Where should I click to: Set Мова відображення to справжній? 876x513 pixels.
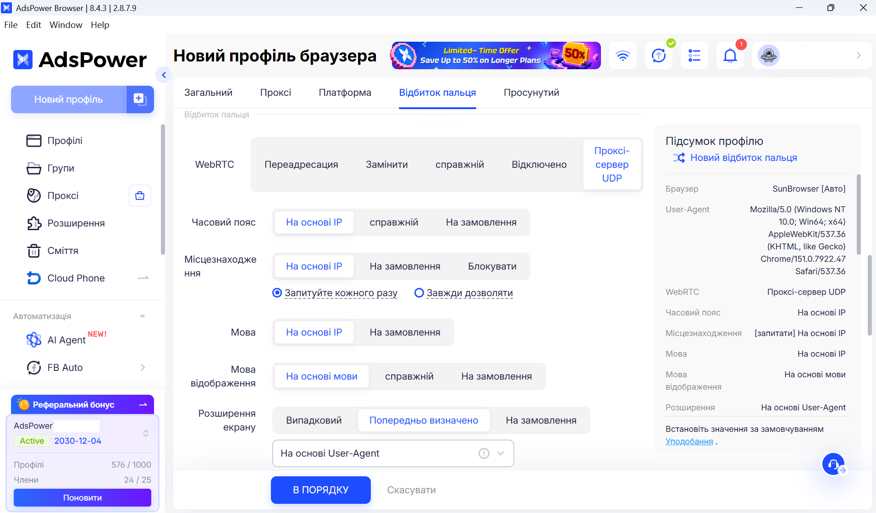[409, 376]
